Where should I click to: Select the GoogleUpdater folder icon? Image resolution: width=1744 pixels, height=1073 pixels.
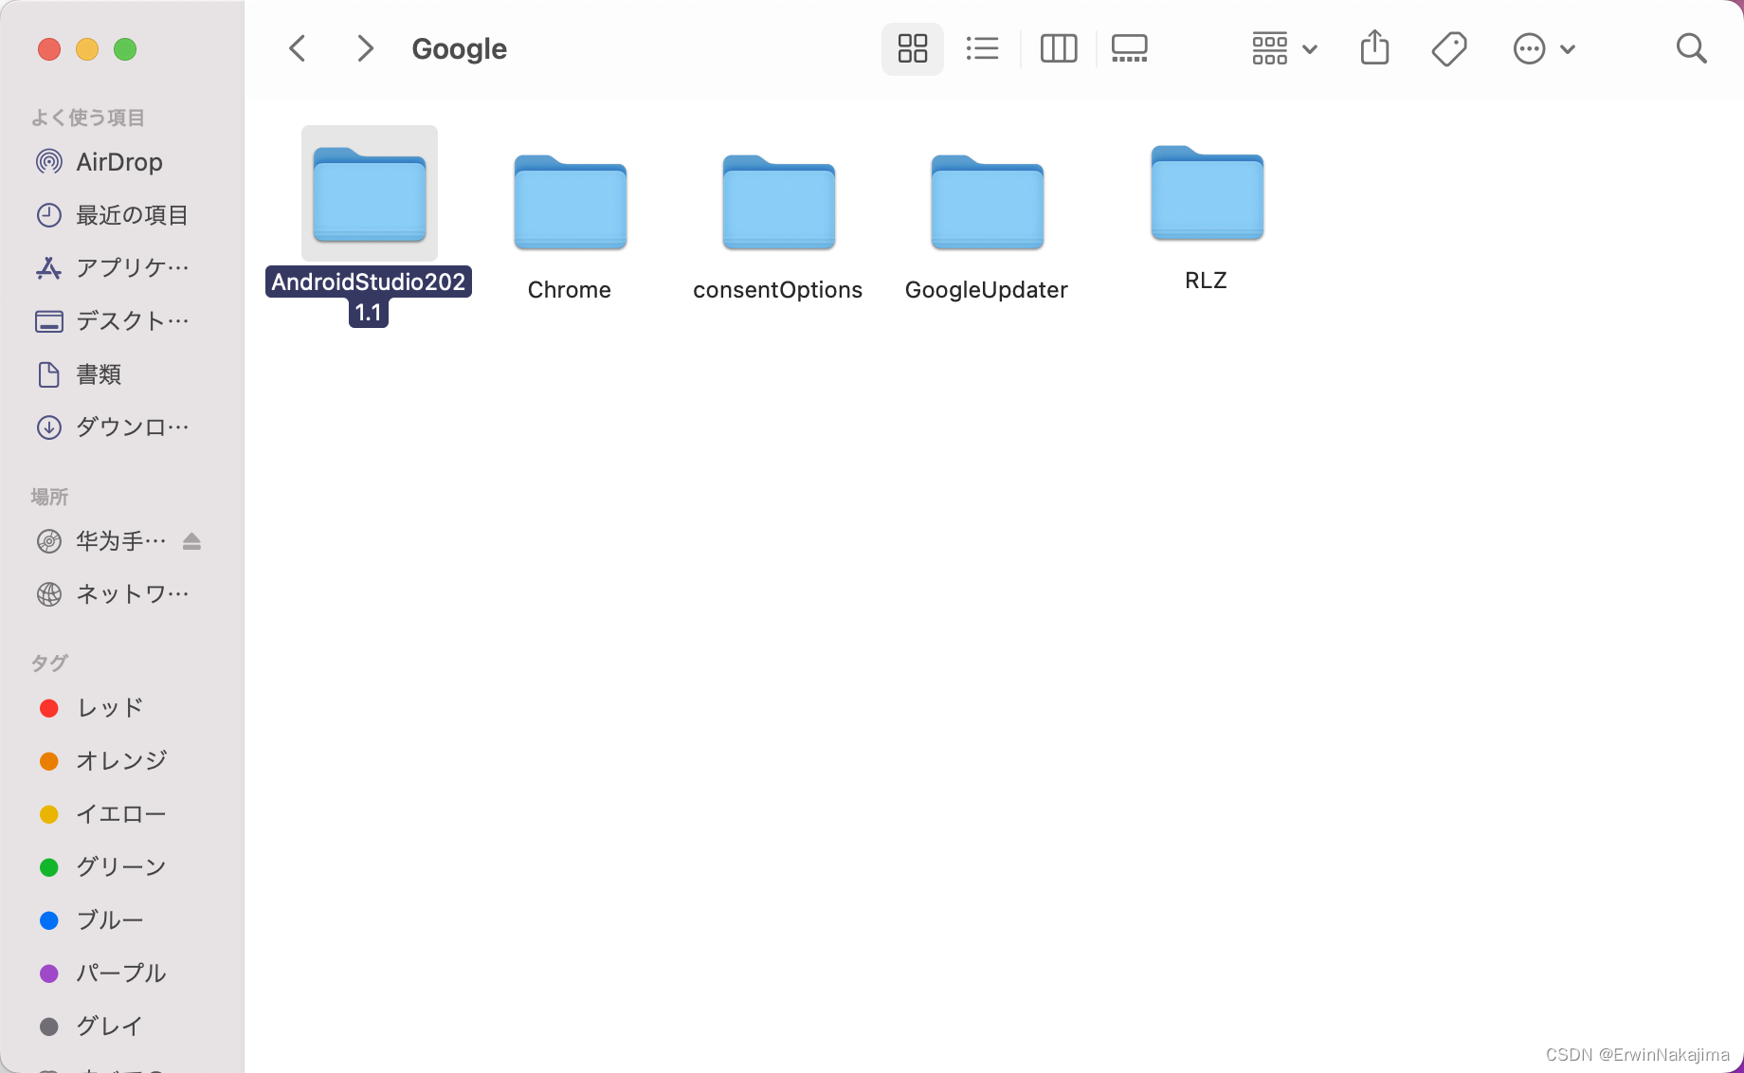pos(988,202)
